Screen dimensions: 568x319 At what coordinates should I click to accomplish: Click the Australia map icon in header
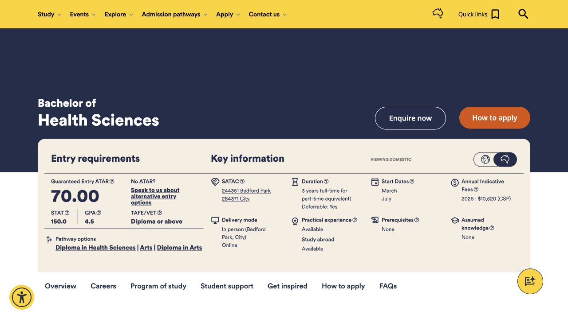click(x=438, y=14)
